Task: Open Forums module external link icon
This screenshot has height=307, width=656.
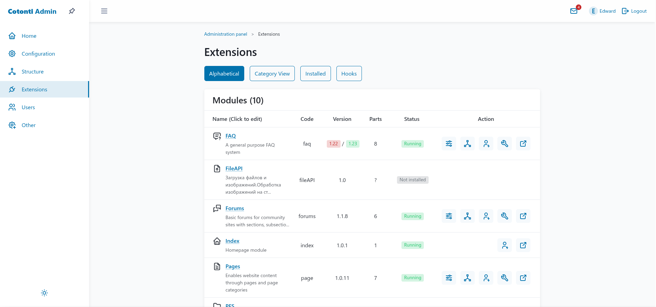Action: click(x=523, y=216)
